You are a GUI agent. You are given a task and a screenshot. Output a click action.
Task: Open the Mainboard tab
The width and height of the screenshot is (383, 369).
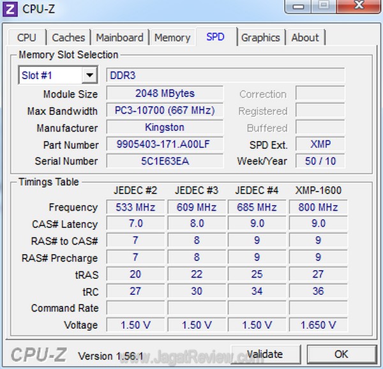tap(120, 38)
